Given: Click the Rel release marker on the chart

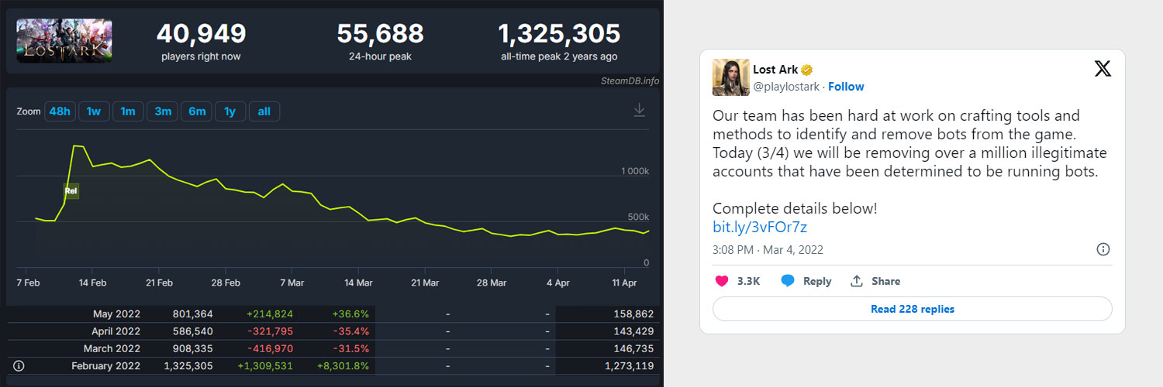Looking at the screenshot, I should click(71, 190).
